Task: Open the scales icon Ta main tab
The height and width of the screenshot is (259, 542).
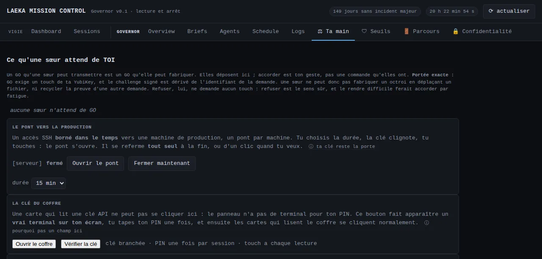Action: click(x=333, y=31)
